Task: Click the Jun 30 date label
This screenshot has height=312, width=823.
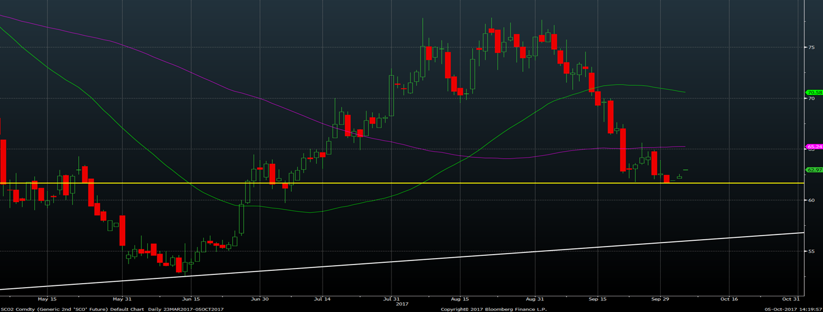Action: 259,299
